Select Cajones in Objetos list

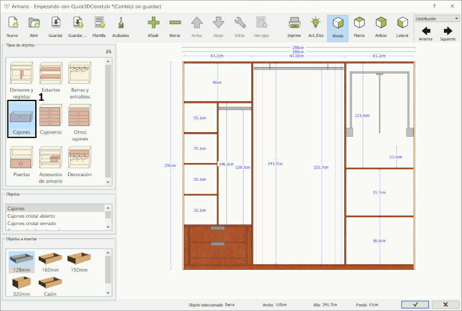55,208
